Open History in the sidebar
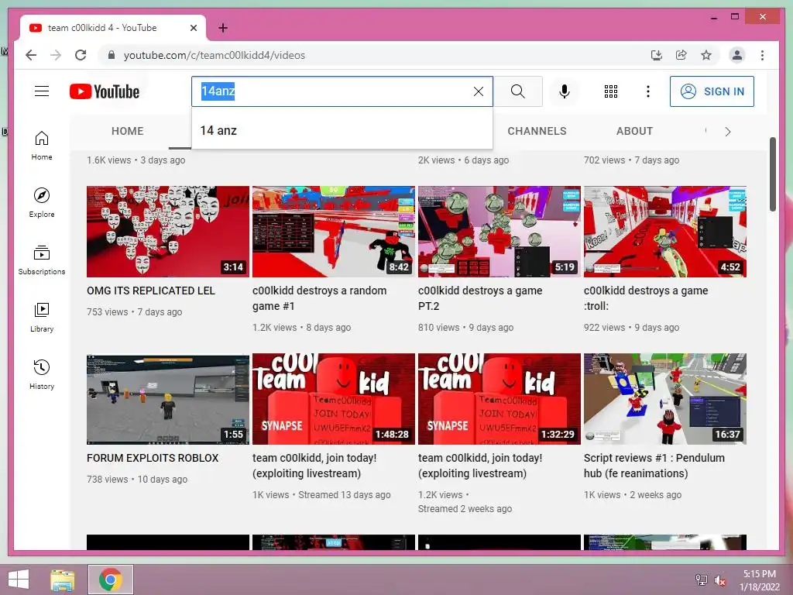793x595 pixels. [42, 375]
